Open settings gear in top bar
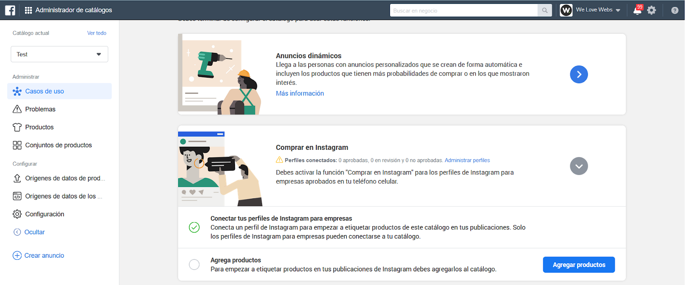The width and height of the screenshot is (685, 285). click(x=652, y=10)
